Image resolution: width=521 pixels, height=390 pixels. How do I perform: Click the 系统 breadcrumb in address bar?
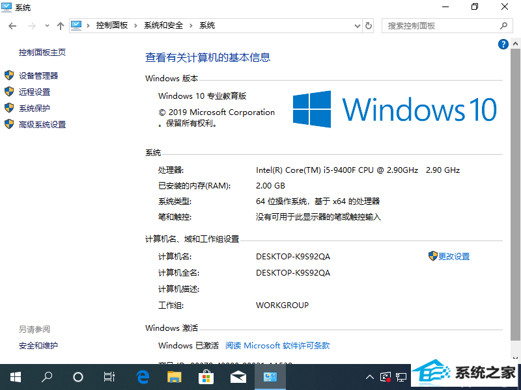[x=207, y=25]
